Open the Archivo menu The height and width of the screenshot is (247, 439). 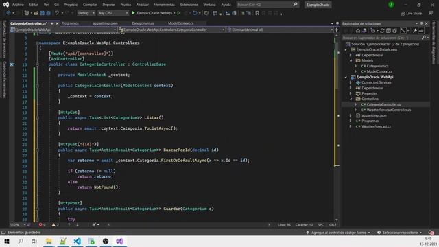19,5
